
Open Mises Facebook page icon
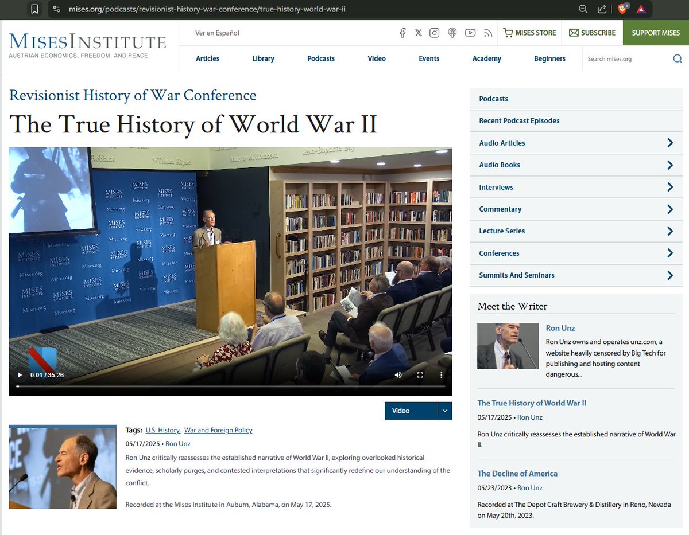[403, 33]
